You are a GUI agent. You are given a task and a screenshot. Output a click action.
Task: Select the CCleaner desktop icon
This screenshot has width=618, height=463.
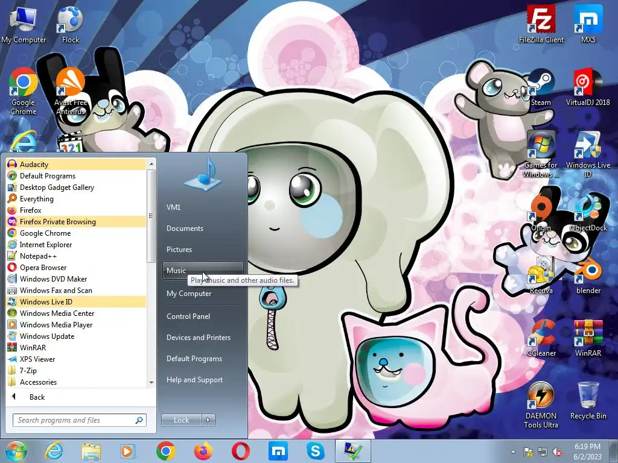pos(541,339)
